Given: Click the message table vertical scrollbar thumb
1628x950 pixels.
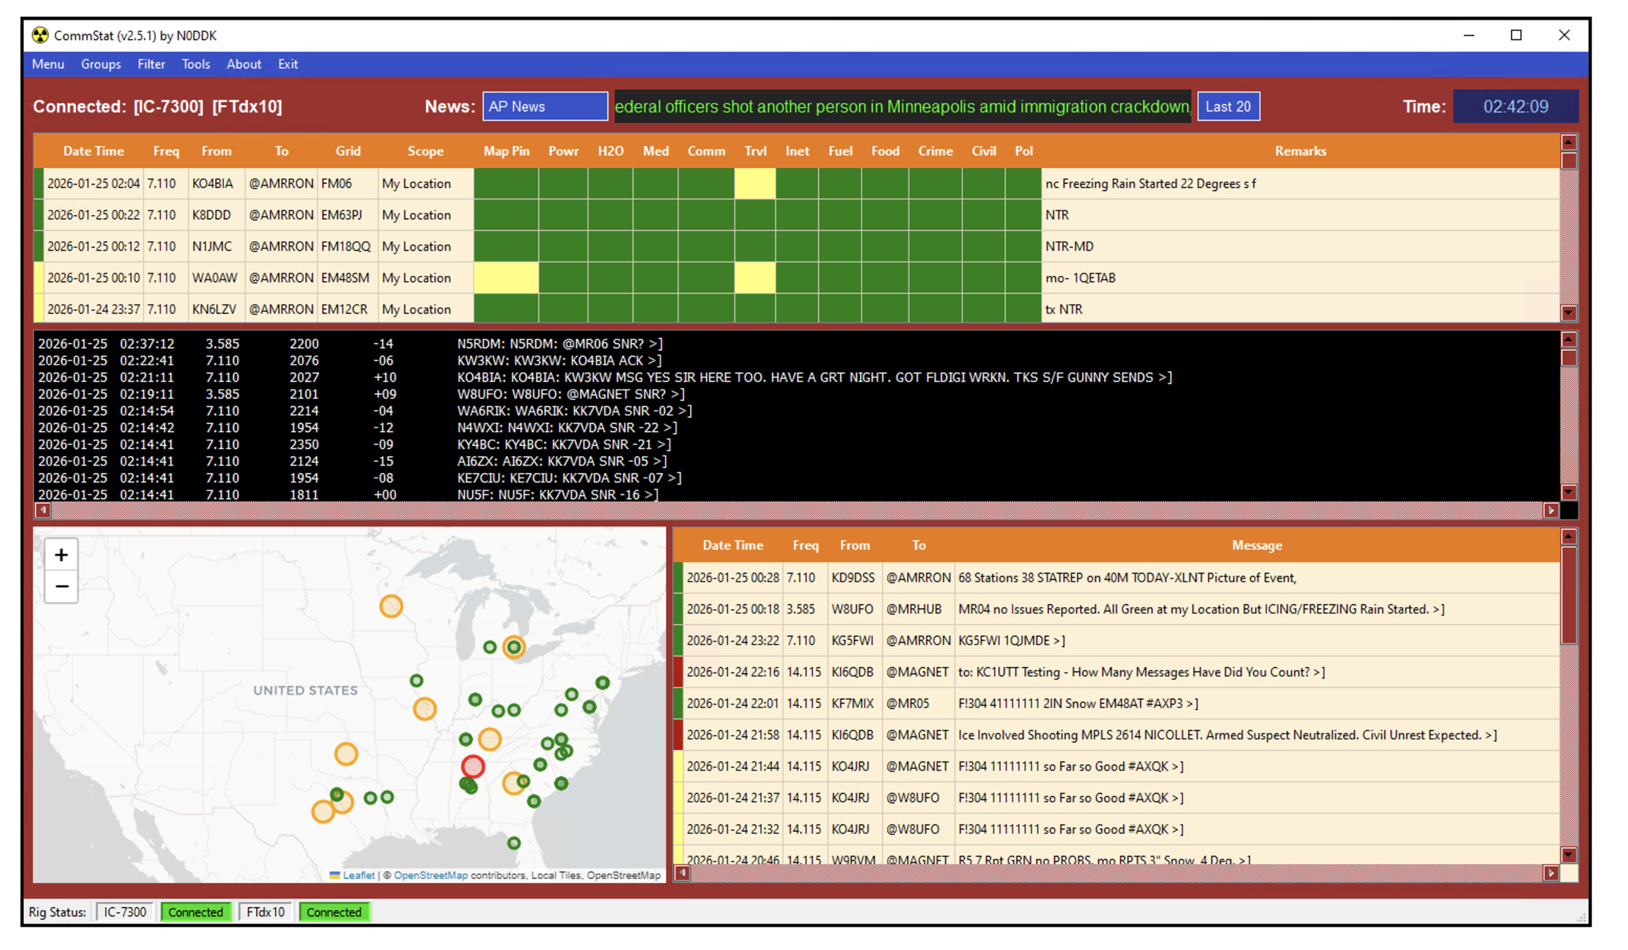Looking at the screenshot, I should click(x=1569, y=595).
